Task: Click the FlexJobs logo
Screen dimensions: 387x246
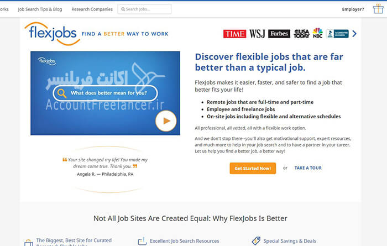Action: 52,34
